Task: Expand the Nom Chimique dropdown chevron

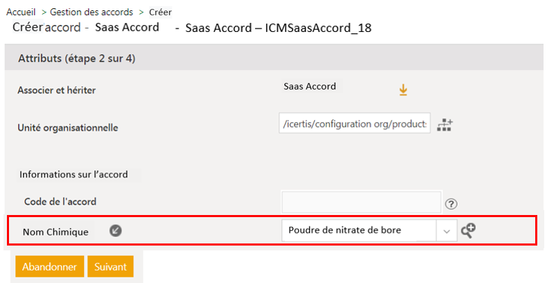Action: 446,231
